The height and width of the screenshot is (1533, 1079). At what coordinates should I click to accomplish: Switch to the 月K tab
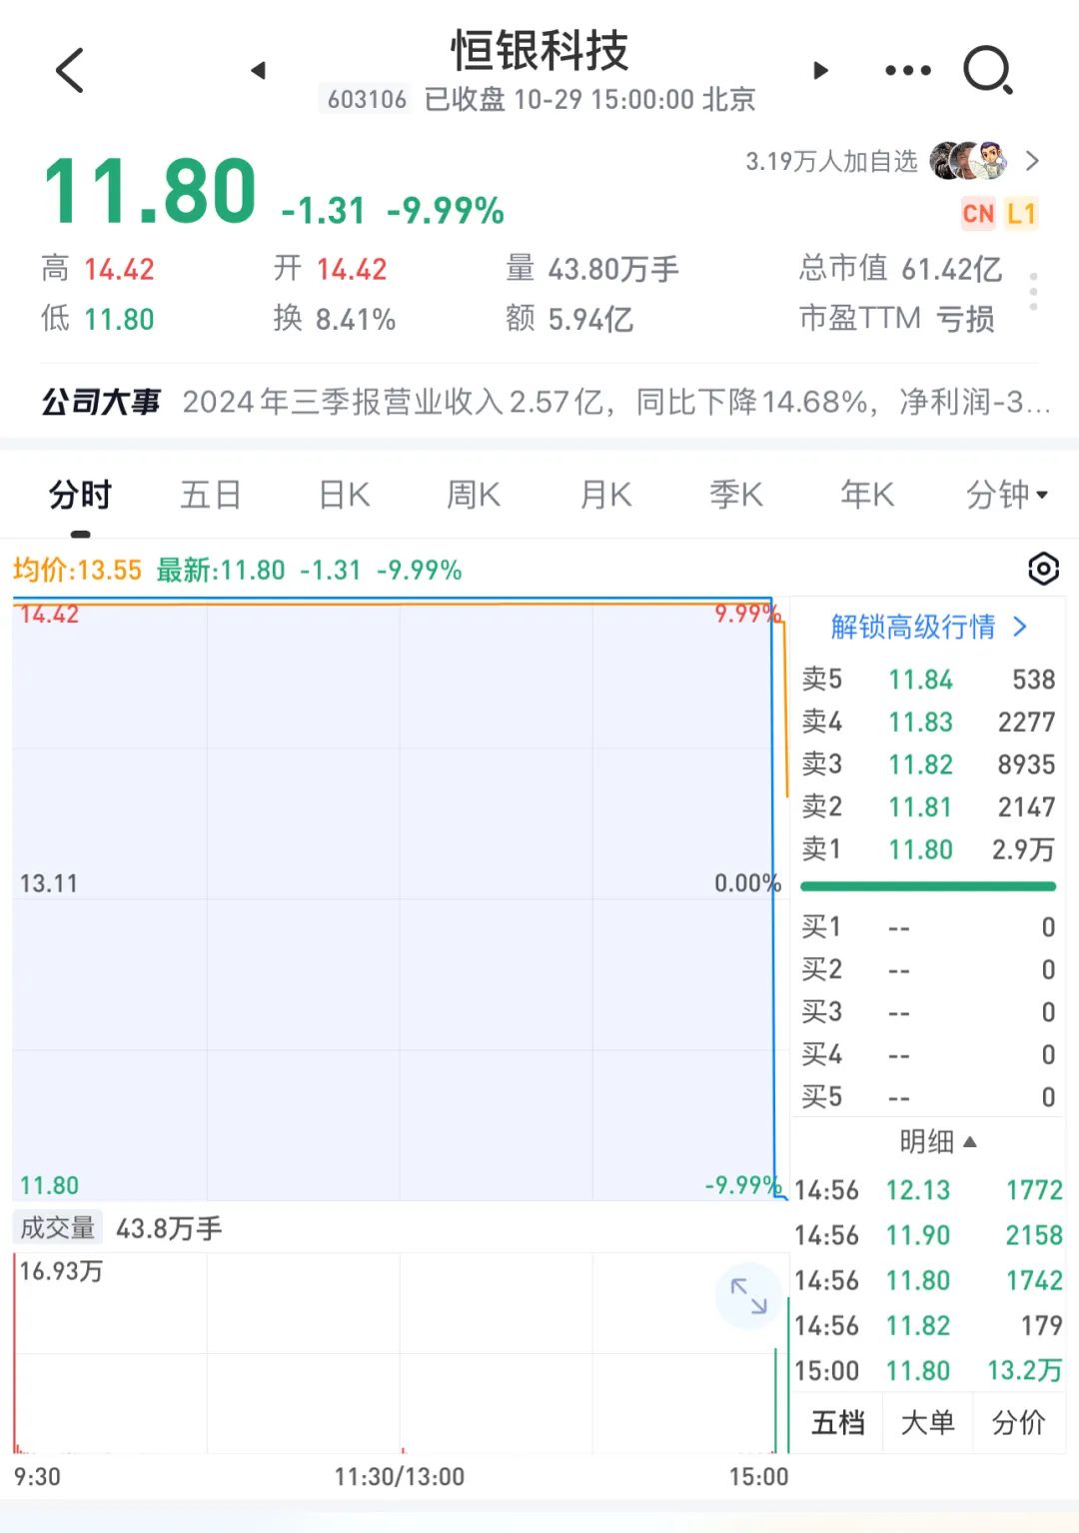pyautogui.click(x=605, y=494)
